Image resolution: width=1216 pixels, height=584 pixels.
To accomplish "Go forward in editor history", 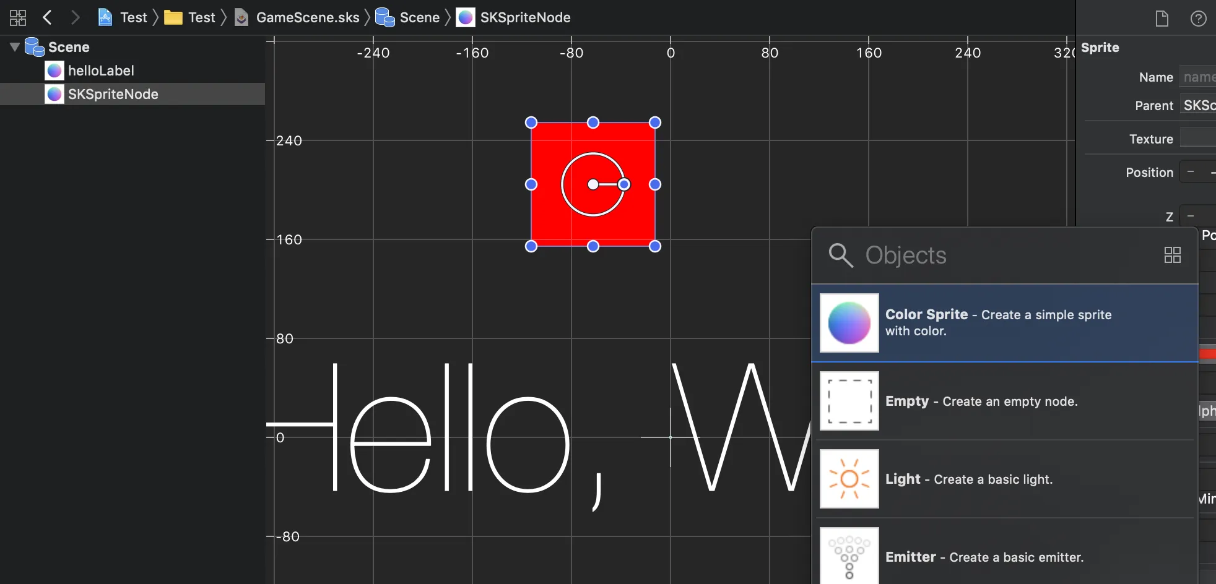I will (75, 17).
